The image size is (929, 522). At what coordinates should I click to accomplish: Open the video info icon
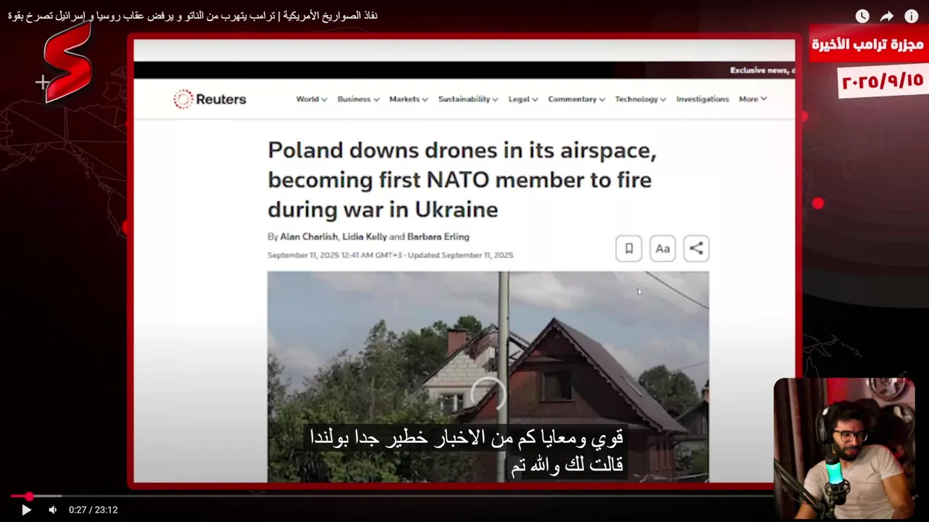pos(912,16)
